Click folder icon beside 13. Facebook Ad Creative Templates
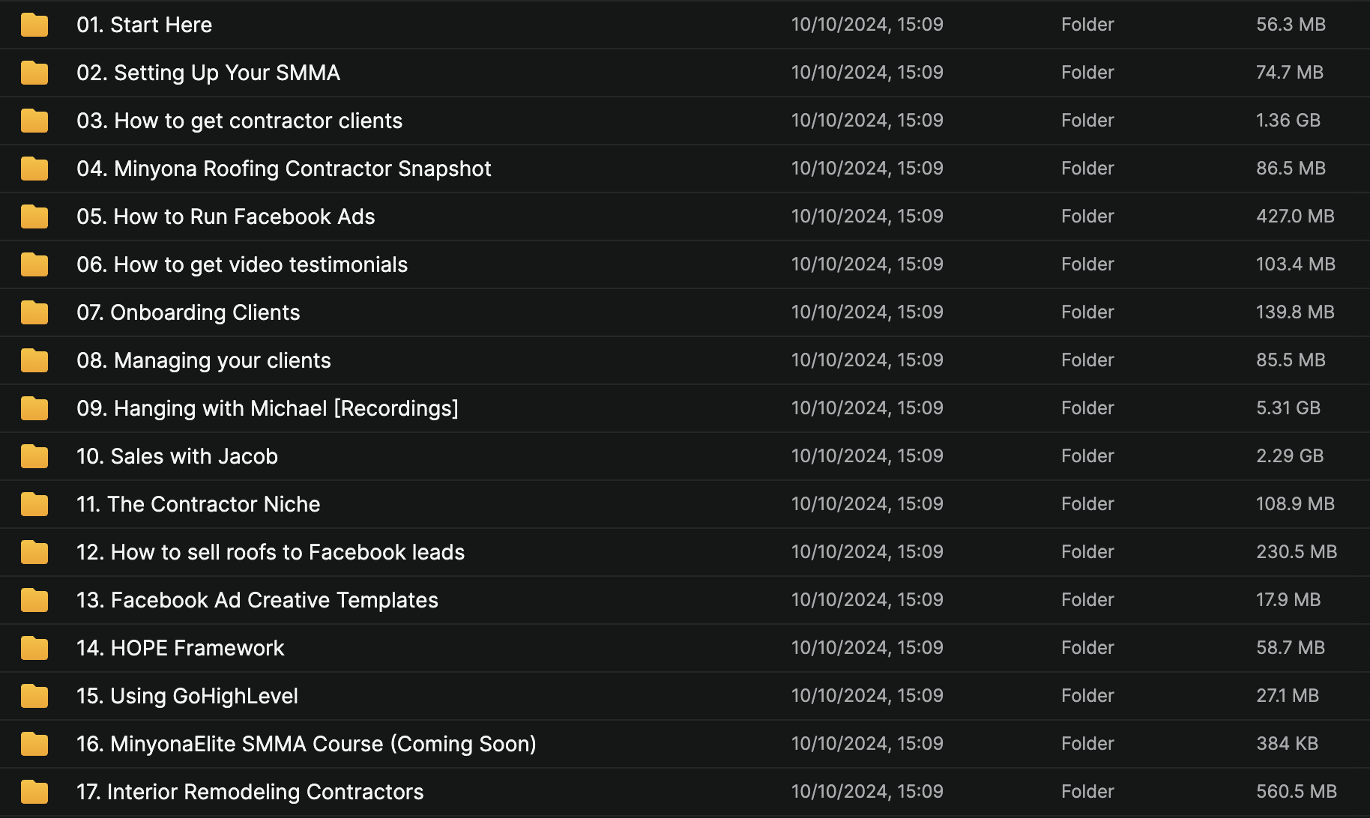Screen dimensions: 1370x818 click(x=34, y=600)
